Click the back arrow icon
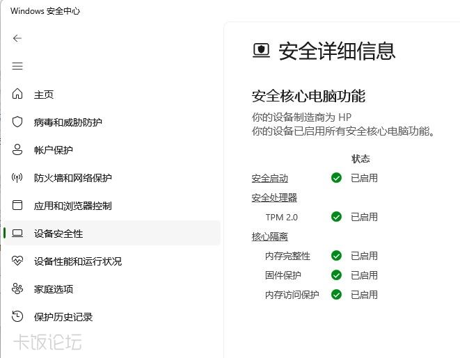The width and height of the screenshot is (460, 358). [x=17, y=38]
